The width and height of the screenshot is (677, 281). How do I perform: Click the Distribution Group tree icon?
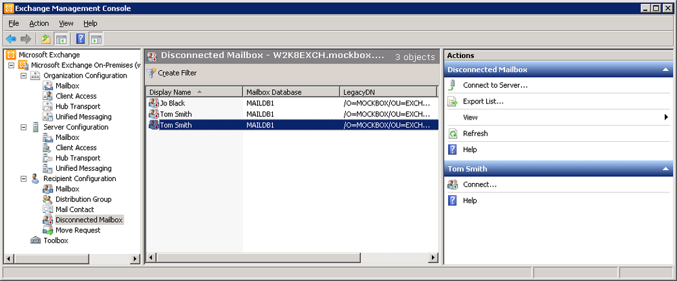(48, 199)
